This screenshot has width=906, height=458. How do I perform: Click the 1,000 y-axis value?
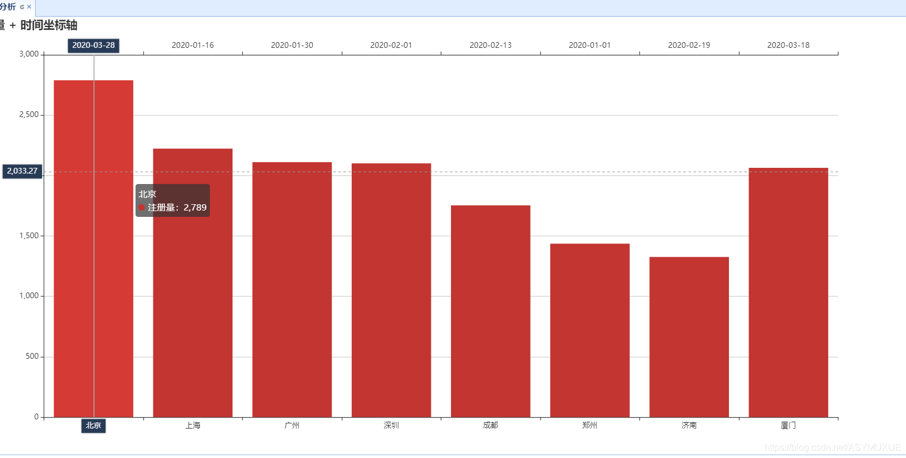click(x=29, y=296)
